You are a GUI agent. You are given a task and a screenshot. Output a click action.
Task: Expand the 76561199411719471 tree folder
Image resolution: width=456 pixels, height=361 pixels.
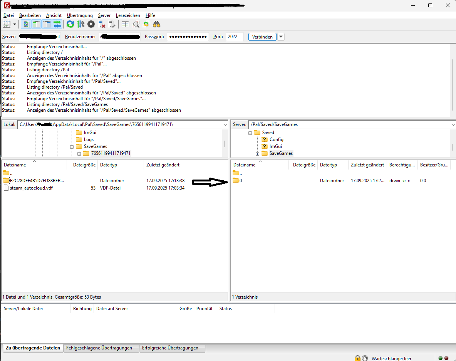pyautogui.click(x=79, y=154)
